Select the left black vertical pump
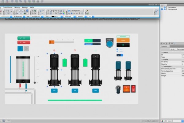The height and width of the screenshot is (123, 184). [x=55, y=69]
